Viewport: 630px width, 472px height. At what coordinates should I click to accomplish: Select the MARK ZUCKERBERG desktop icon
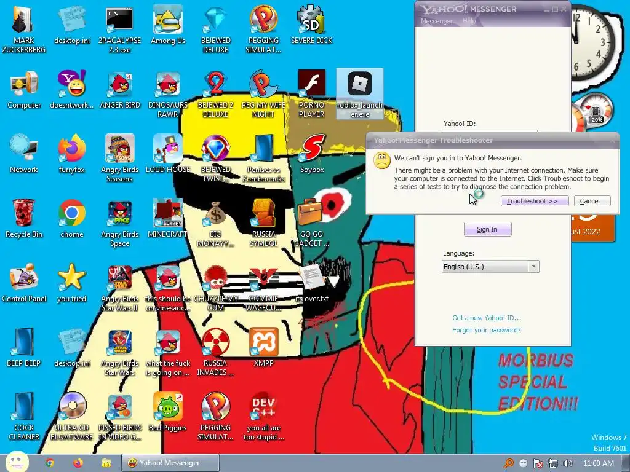[24, 29]
